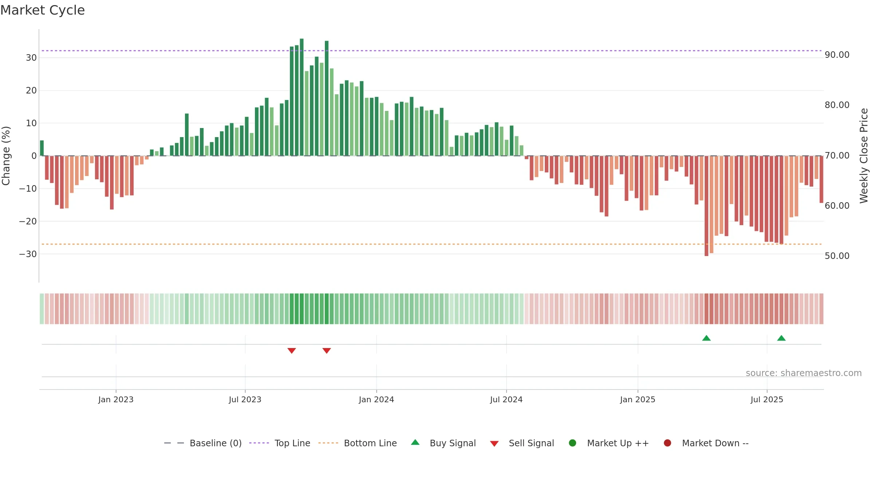Click the Jan 2024 axis label
The image size is (874, 491).
(x=377, y=399)
